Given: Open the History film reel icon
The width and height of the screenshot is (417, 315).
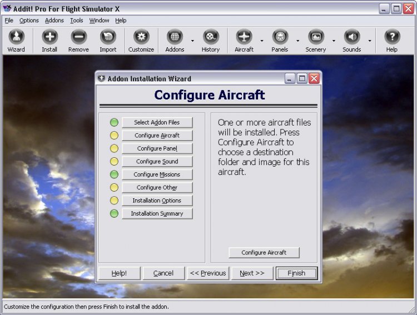Looking at the screenshot, I should tap(211, 37).
